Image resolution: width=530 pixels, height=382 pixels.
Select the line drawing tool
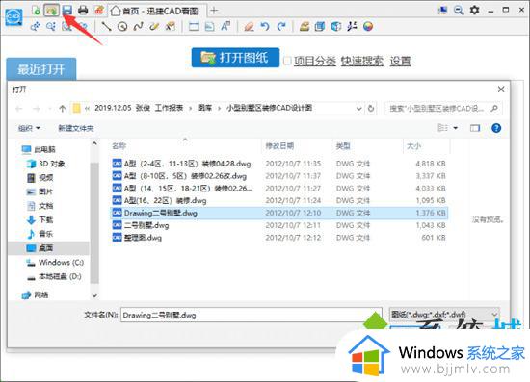[106, 26]
